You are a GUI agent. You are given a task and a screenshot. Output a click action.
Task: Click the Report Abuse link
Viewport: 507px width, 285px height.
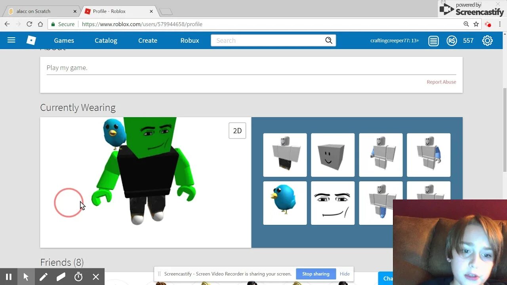(x=441, y=82)
